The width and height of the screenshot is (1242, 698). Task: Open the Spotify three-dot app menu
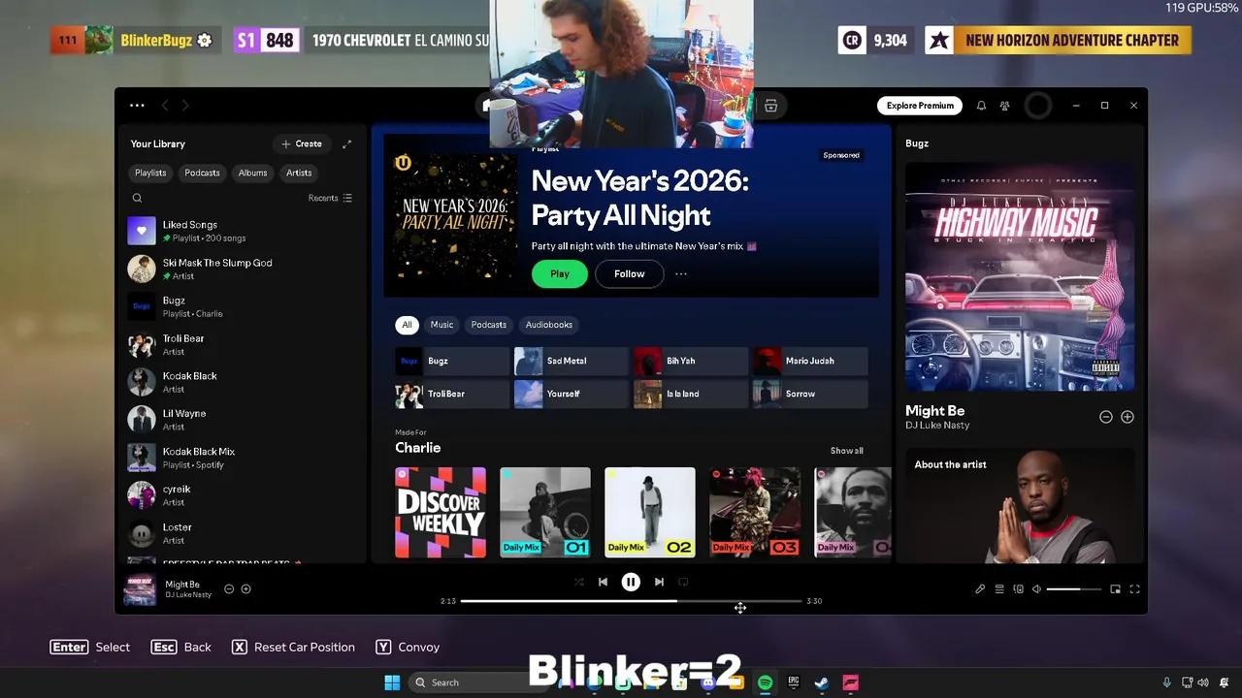click(137, 105)
